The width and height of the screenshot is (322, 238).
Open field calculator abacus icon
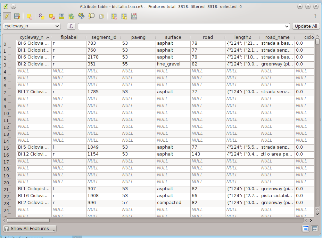pos(134,16)
